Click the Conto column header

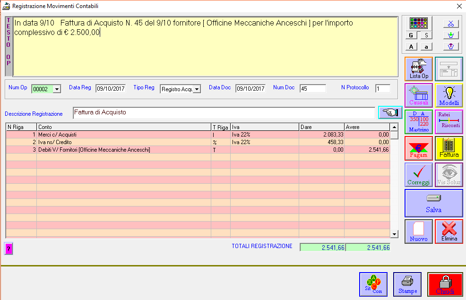coord(124,127)
